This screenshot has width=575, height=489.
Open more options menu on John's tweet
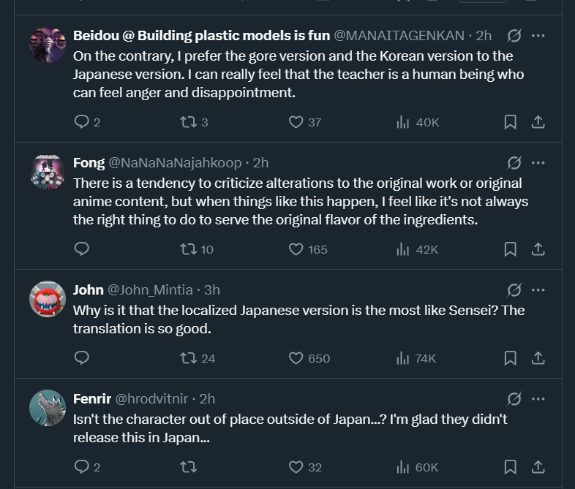[538, 289]
